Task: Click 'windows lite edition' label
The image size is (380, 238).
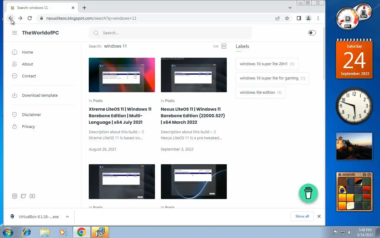Action: [x=261, y=93]
